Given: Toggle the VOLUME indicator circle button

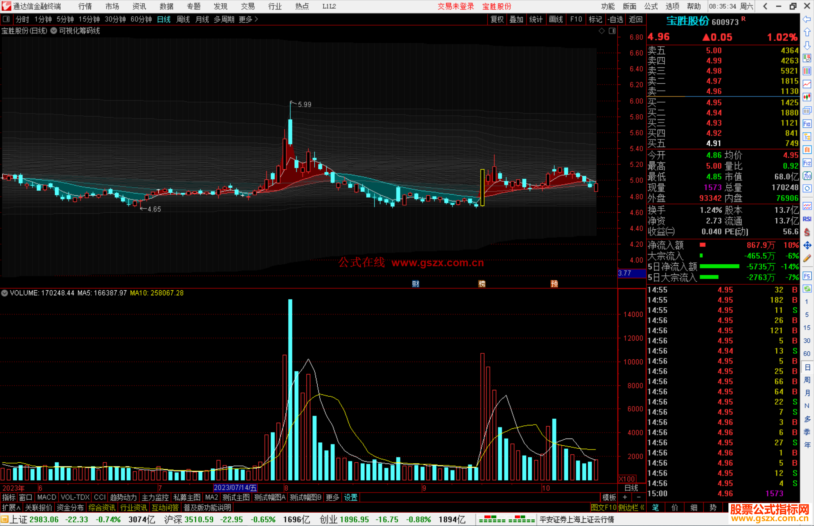Looking at the screenshot, I should [5, 293].
